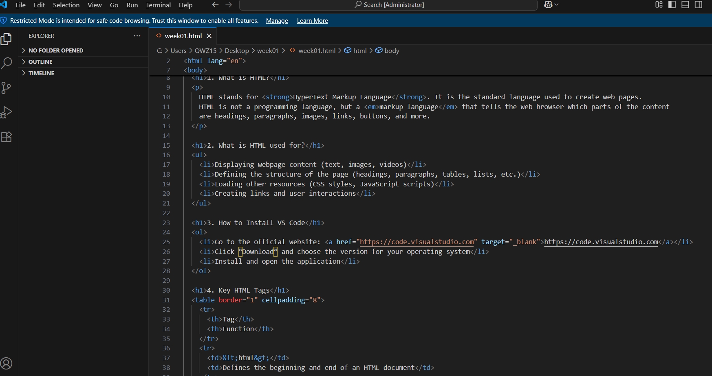Screen dimensions: 712x376
Task: Select the week01.html editor tab
Action: click(183, 36)
